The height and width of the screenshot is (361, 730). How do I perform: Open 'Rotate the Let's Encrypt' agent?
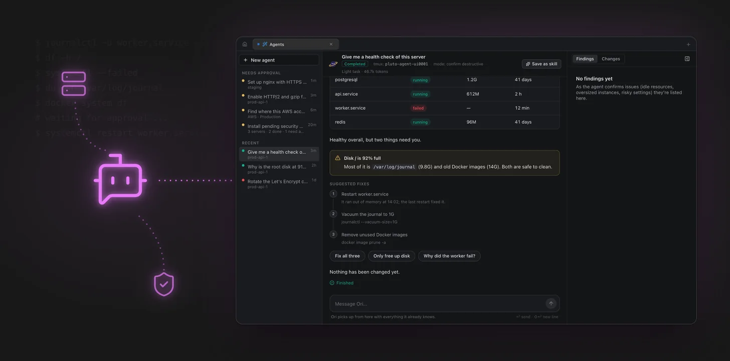[x=279, y=184]
